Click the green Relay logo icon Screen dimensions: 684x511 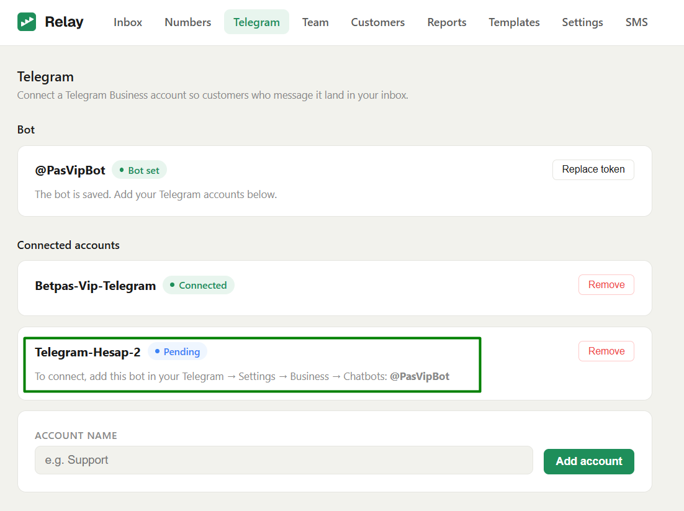pyautogui.click(x=27, y=22)
